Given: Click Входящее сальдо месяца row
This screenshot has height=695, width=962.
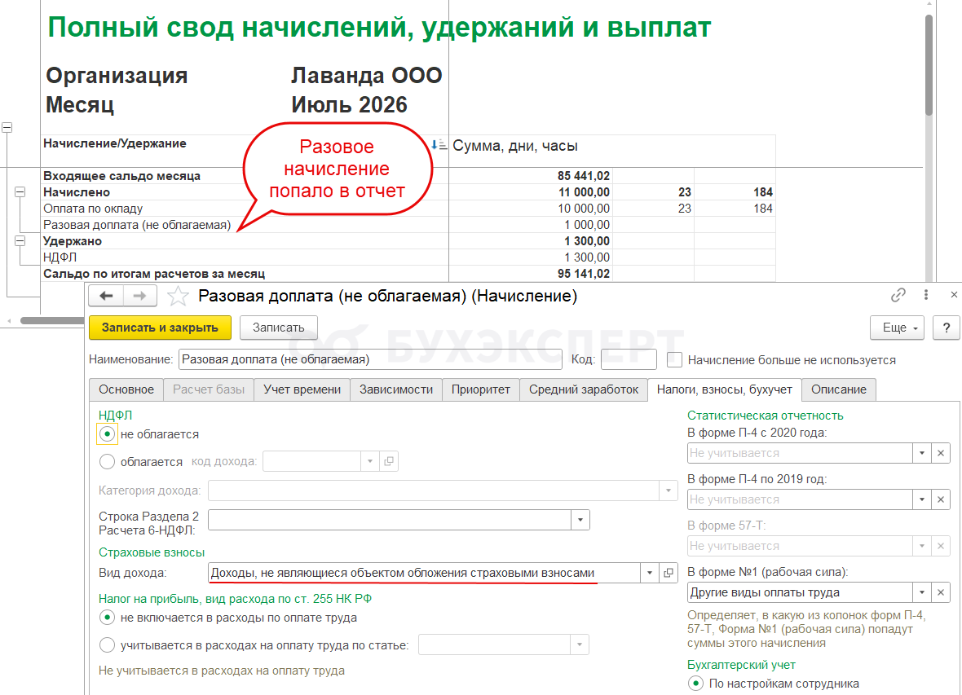Looking at the screenshot, I should [x=408, y=175].
